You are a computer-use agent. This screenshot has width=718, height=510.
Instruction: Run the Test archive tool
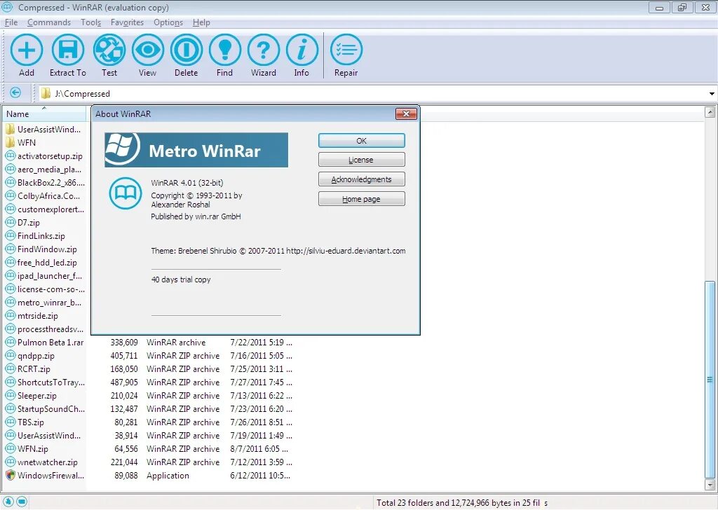point(109,50)
